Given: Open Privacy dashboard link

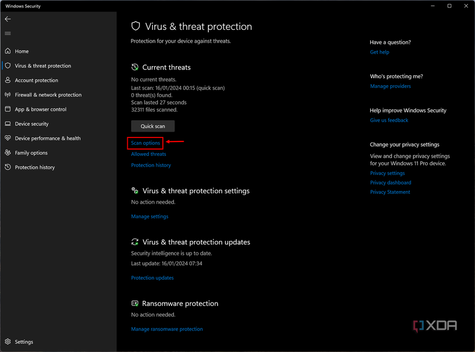Looking at the screenshot, I should click(391, 182).
